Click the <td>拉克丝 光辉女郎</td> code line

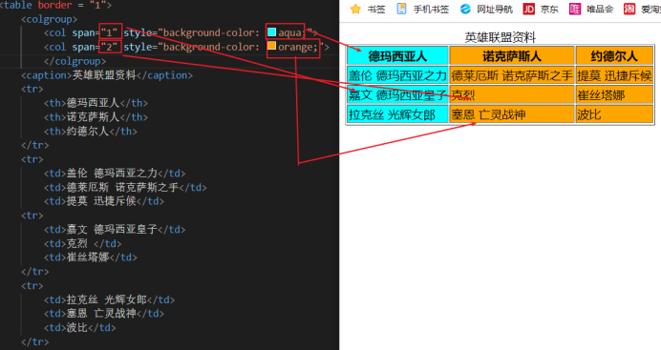tap(109, 299)
